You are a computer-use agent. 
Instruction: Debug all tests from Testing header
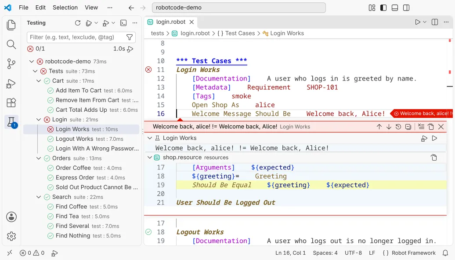[105, 23]
